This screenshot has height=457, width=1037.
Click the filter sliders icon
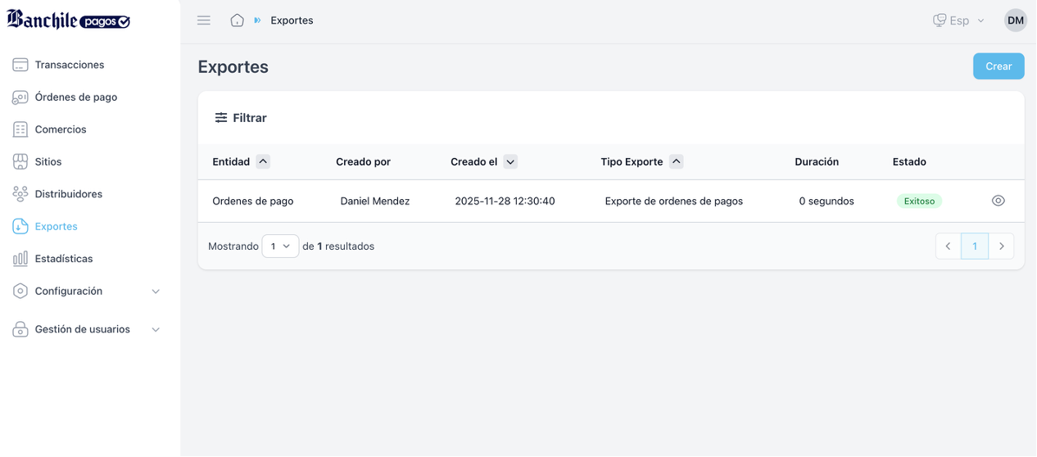(221, 118)
